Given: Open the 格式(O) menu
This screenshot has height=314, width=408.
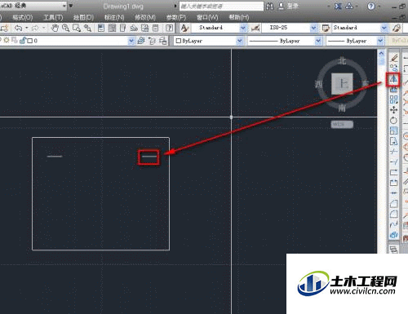Looking at the screenshot, I should click(x=23, y=17).
